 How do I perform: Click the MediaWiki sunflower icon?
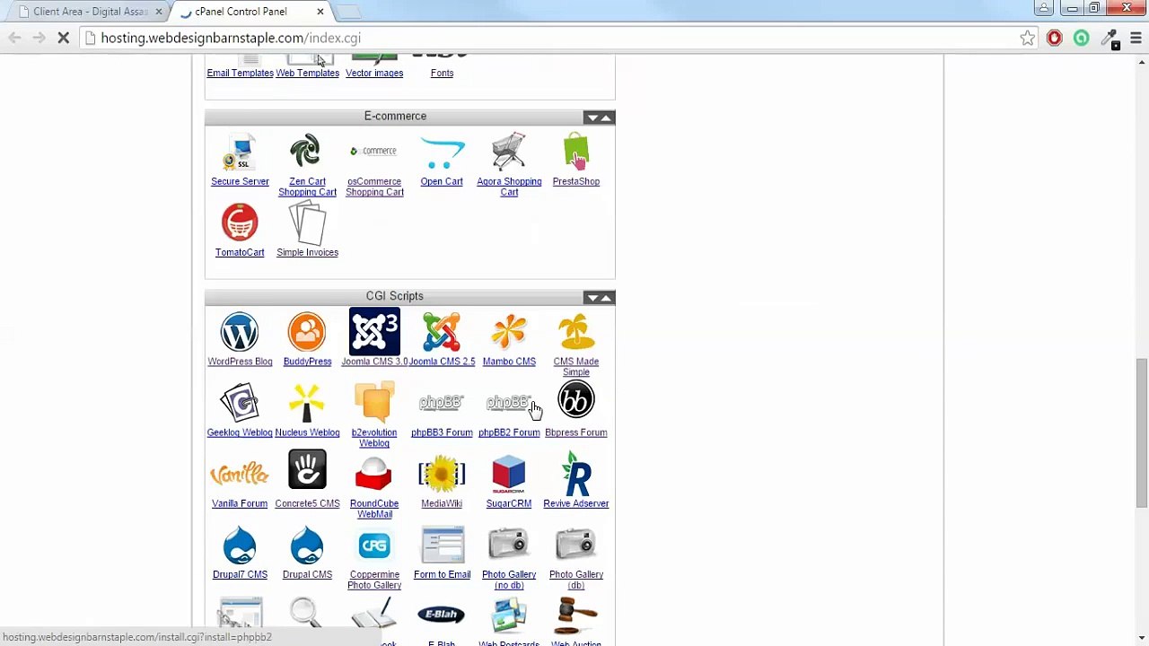pos(442,474)
